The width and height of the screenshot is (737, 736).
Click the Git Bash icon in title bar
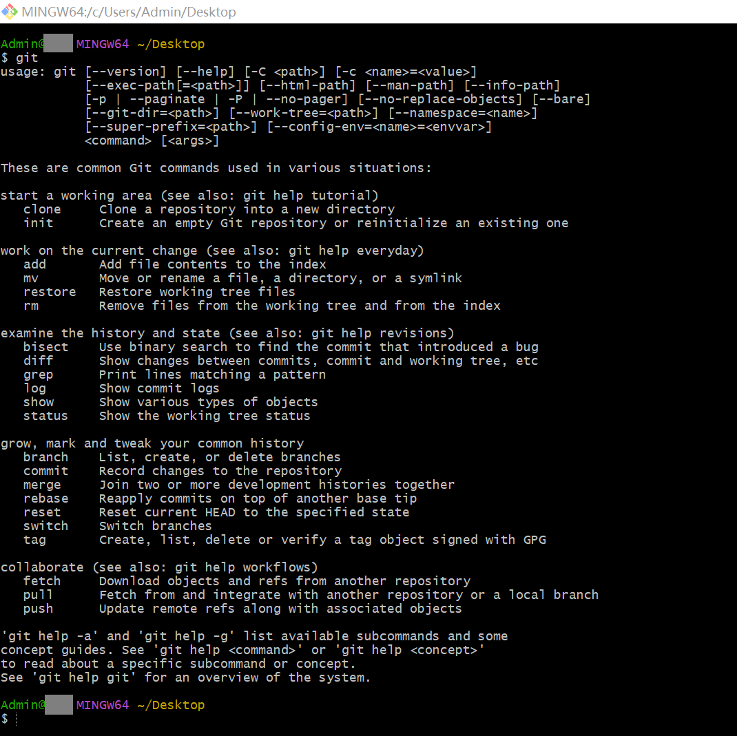(10, 11)
